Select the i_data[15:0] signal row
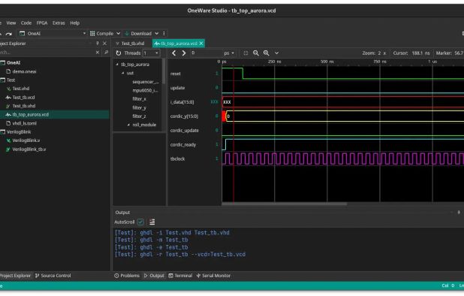 click(194, 102)
